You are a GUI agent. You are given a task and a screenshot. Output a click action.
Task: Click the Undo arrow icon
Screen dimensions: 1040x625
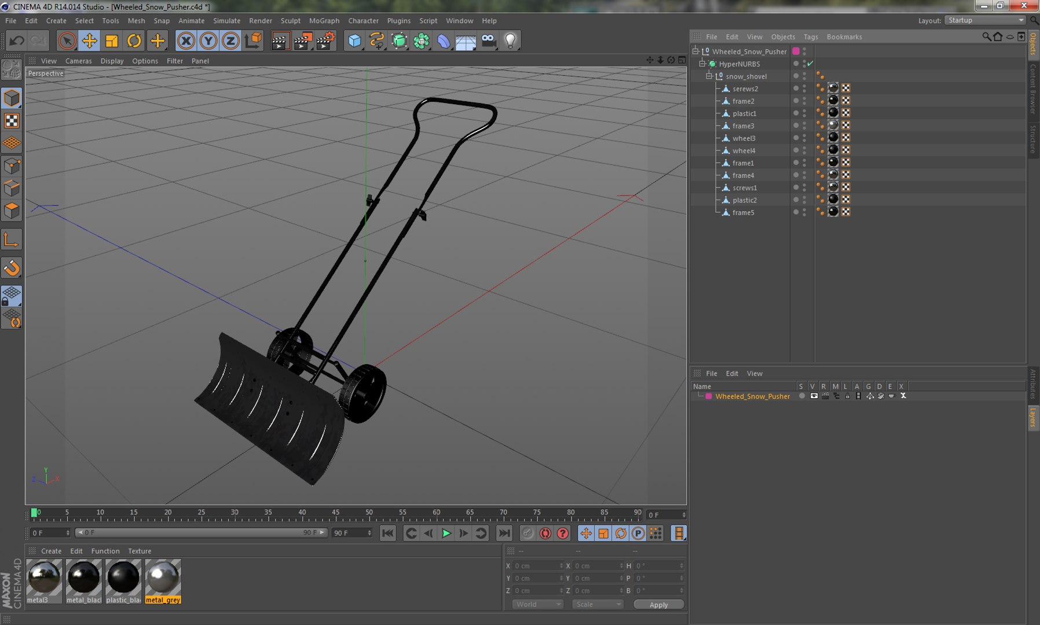pos(17,41)
